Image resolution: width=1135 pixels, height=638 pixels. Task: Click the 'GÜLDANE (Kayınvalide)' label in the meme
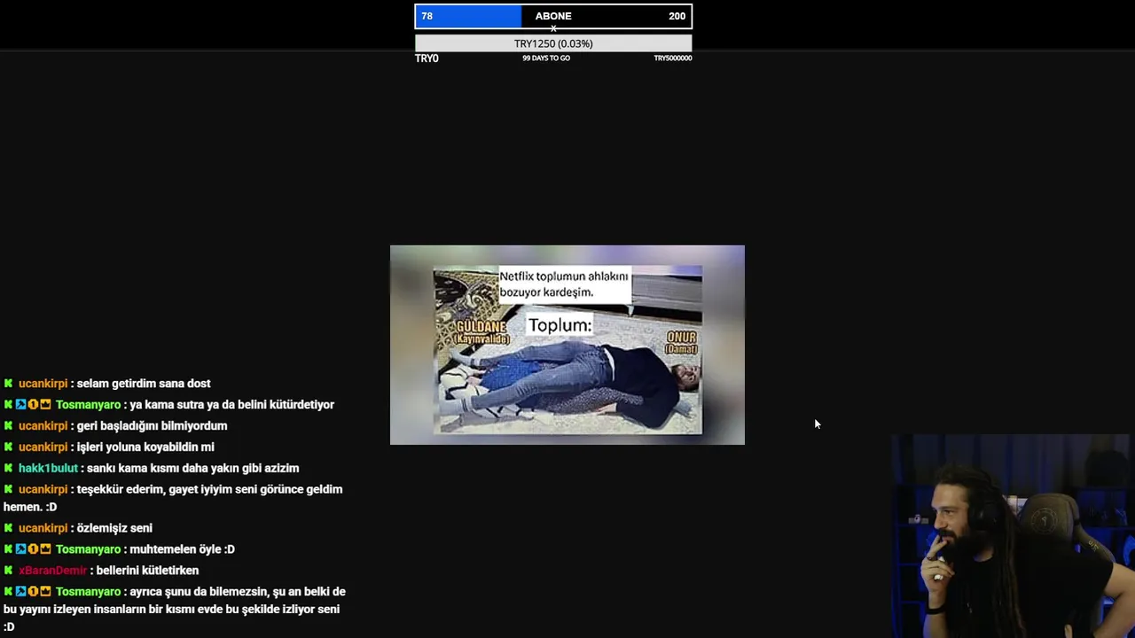click(x=482, y=332)
